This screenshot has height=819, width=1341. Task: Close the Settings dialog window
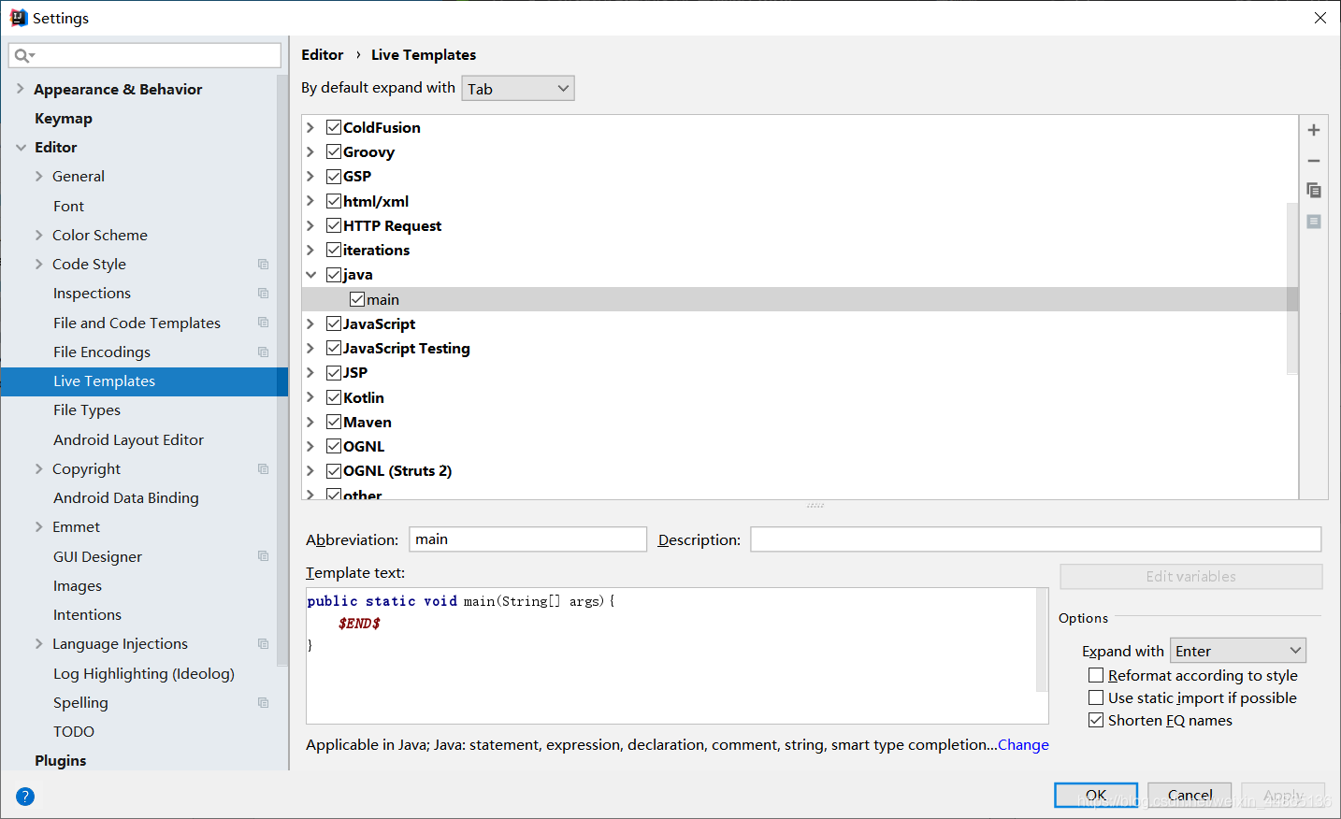tap(1320, 18)
